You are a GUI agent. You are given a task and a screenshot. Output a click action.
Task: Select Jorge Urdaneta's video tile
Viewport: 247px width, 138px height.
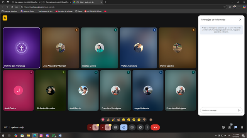tap(148, 90)
